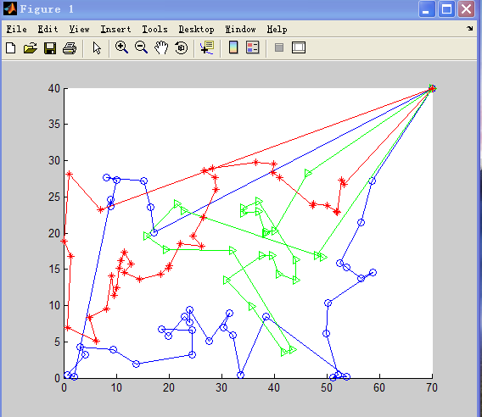
Task: Activate the Zoom In magnifier tool
Action: click(121, 47)
